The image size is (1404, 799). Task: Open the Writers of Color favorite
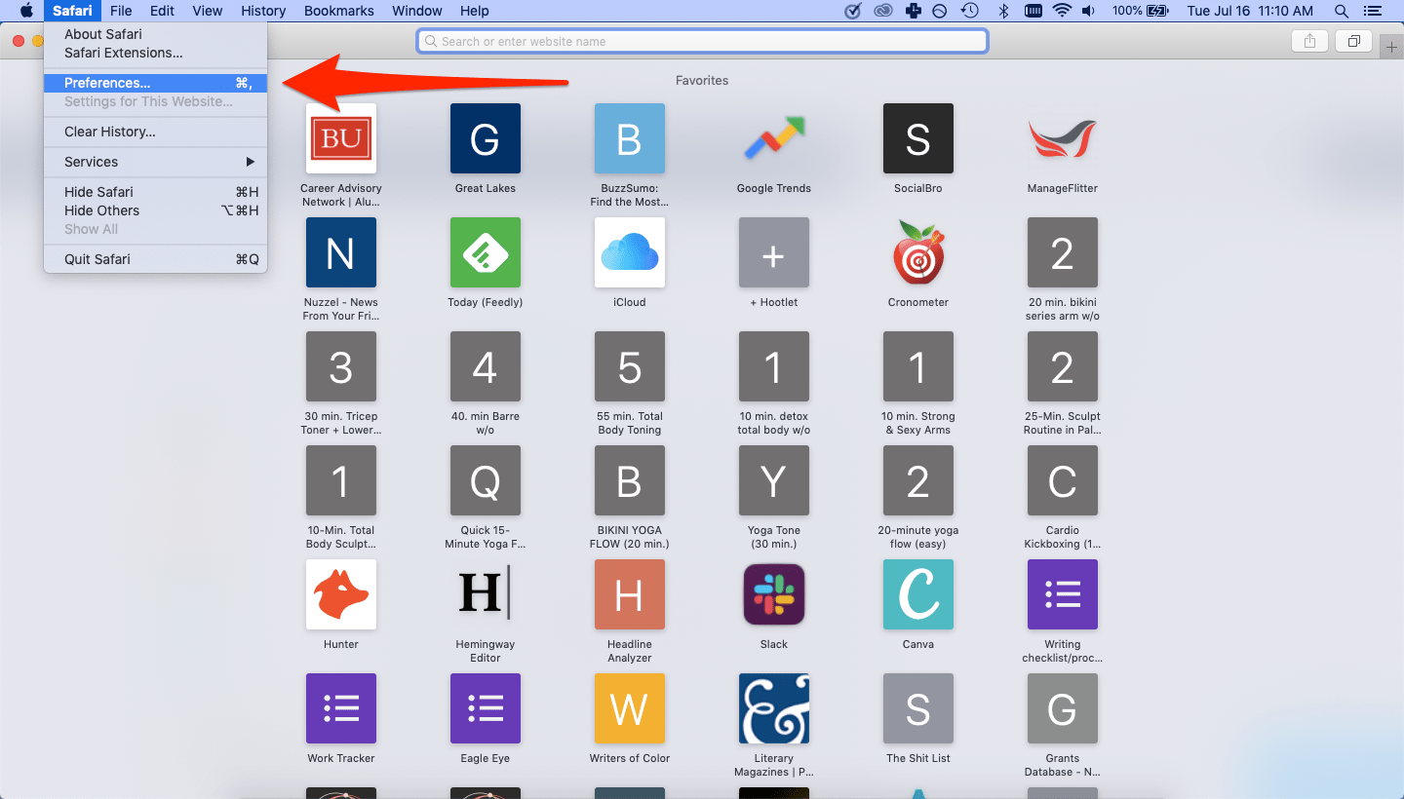(x=630, y=708)
